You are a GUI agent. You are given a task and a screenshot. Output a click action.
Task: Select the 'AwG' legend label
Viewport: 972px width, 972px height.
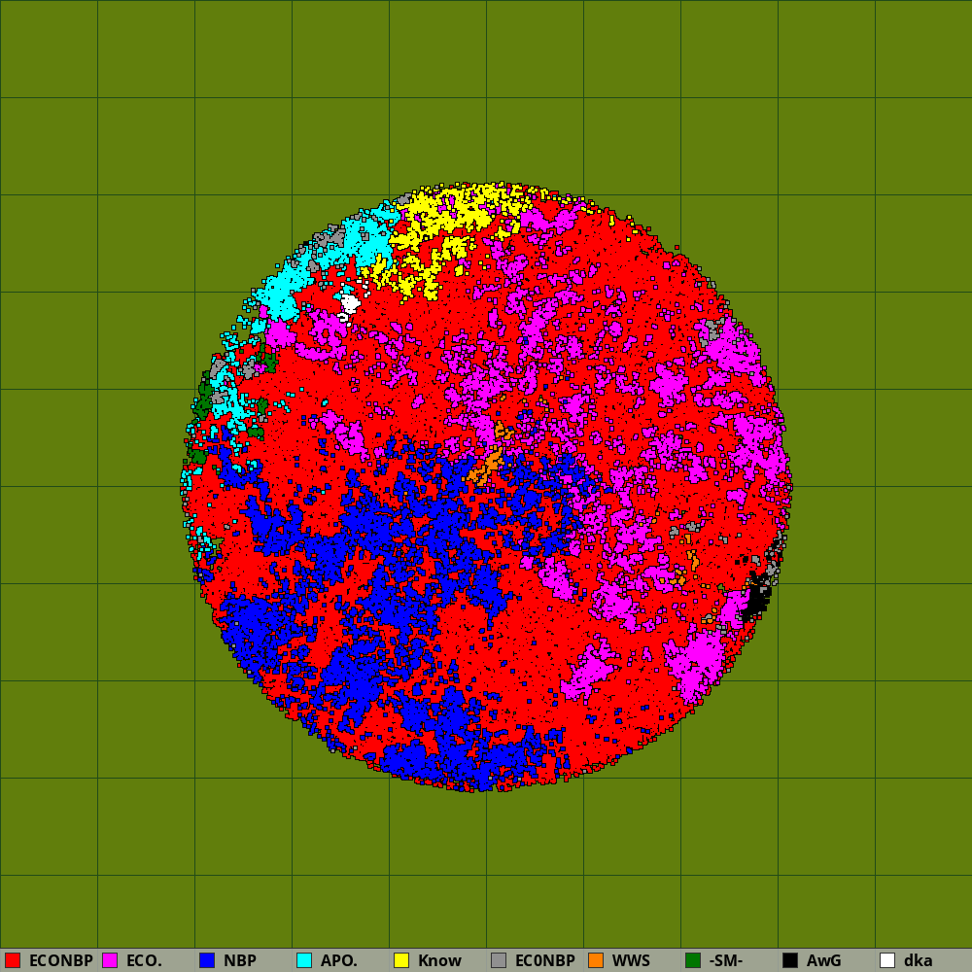[824, 960]
